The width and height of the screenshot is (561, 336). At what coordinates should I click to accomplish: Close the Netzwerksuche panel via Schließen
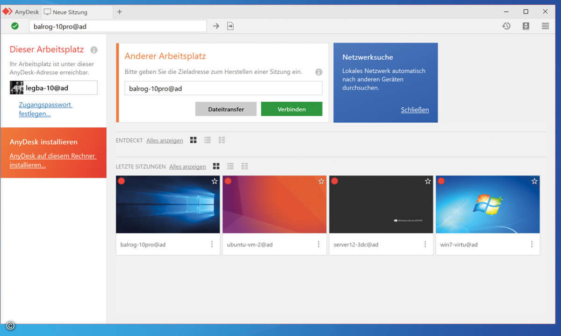coord(415,110)
